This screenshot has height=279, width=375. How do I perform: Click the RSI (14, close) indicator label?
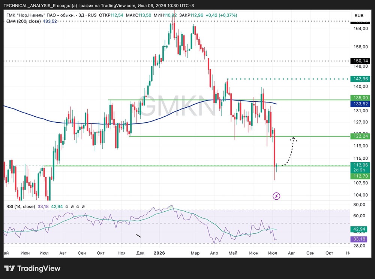(x=21, y=206)
